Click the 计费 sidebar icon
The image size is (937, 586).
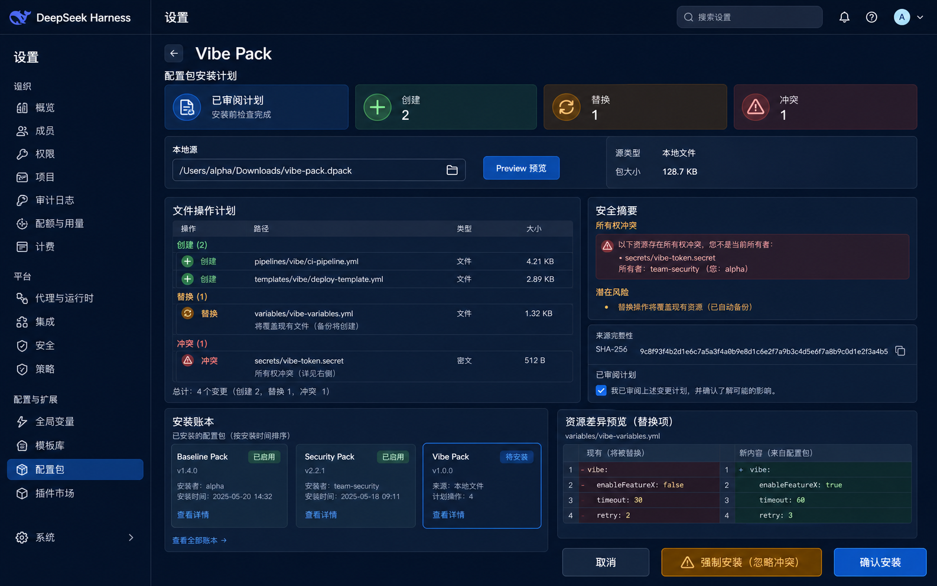click(22, 246)
